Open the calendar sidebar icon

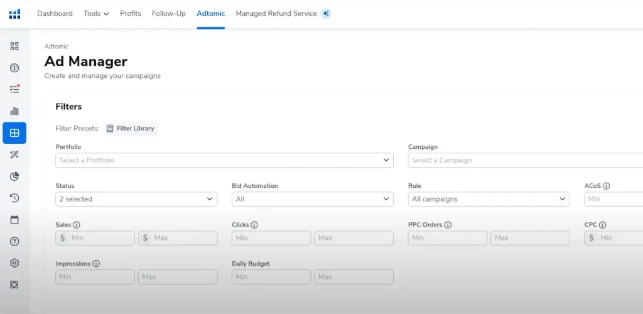tap(14, 220)
